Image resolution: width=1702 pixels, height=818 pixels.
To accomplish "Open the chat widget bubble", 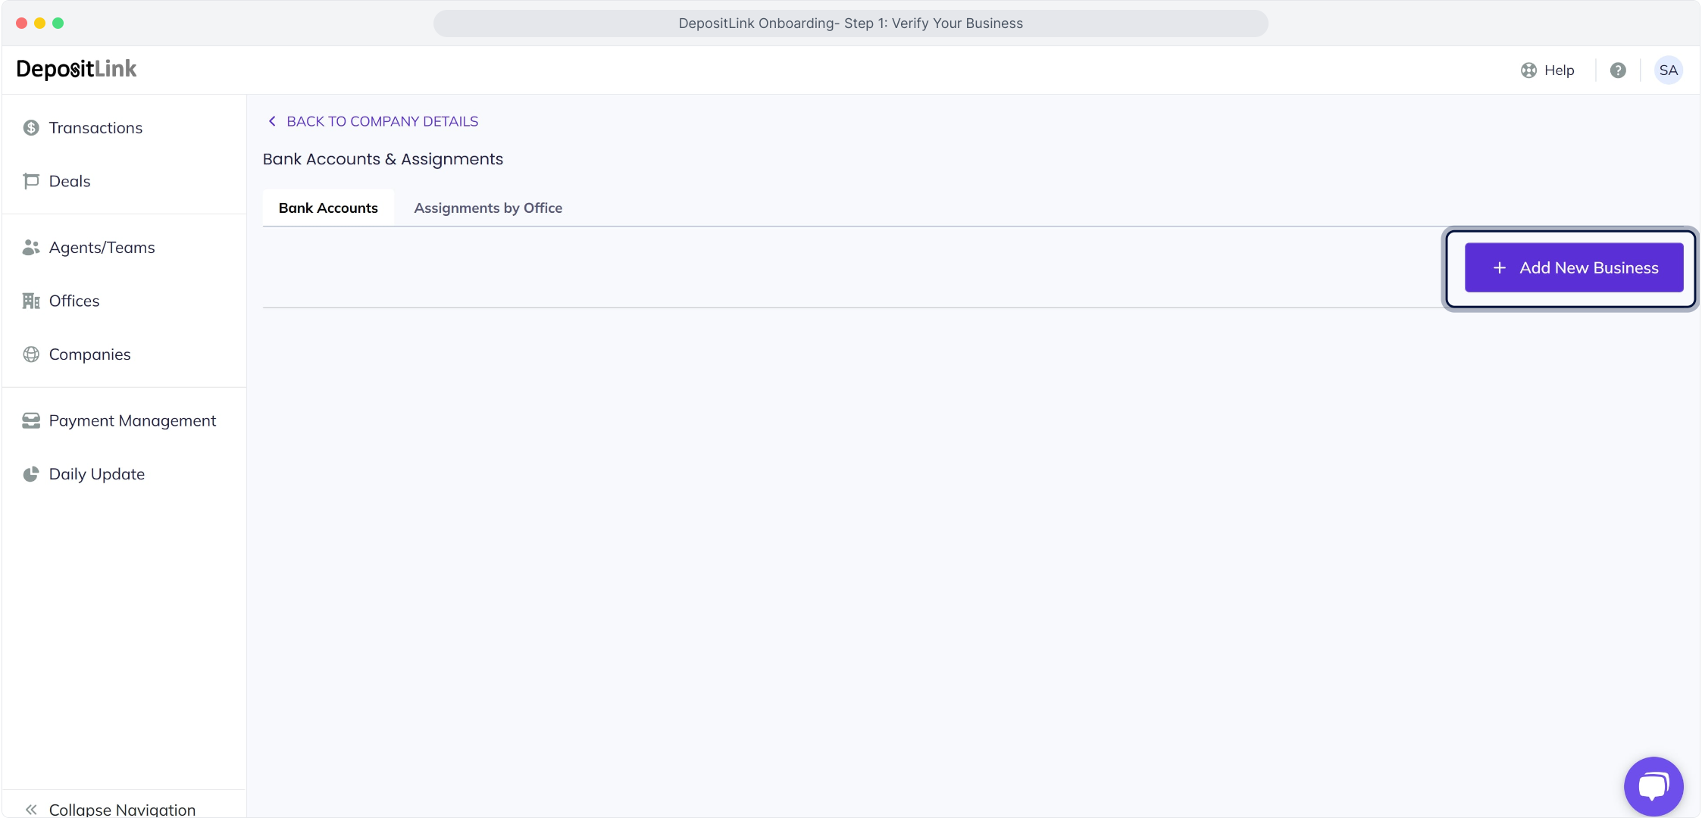I will [x=1653, y=786].
